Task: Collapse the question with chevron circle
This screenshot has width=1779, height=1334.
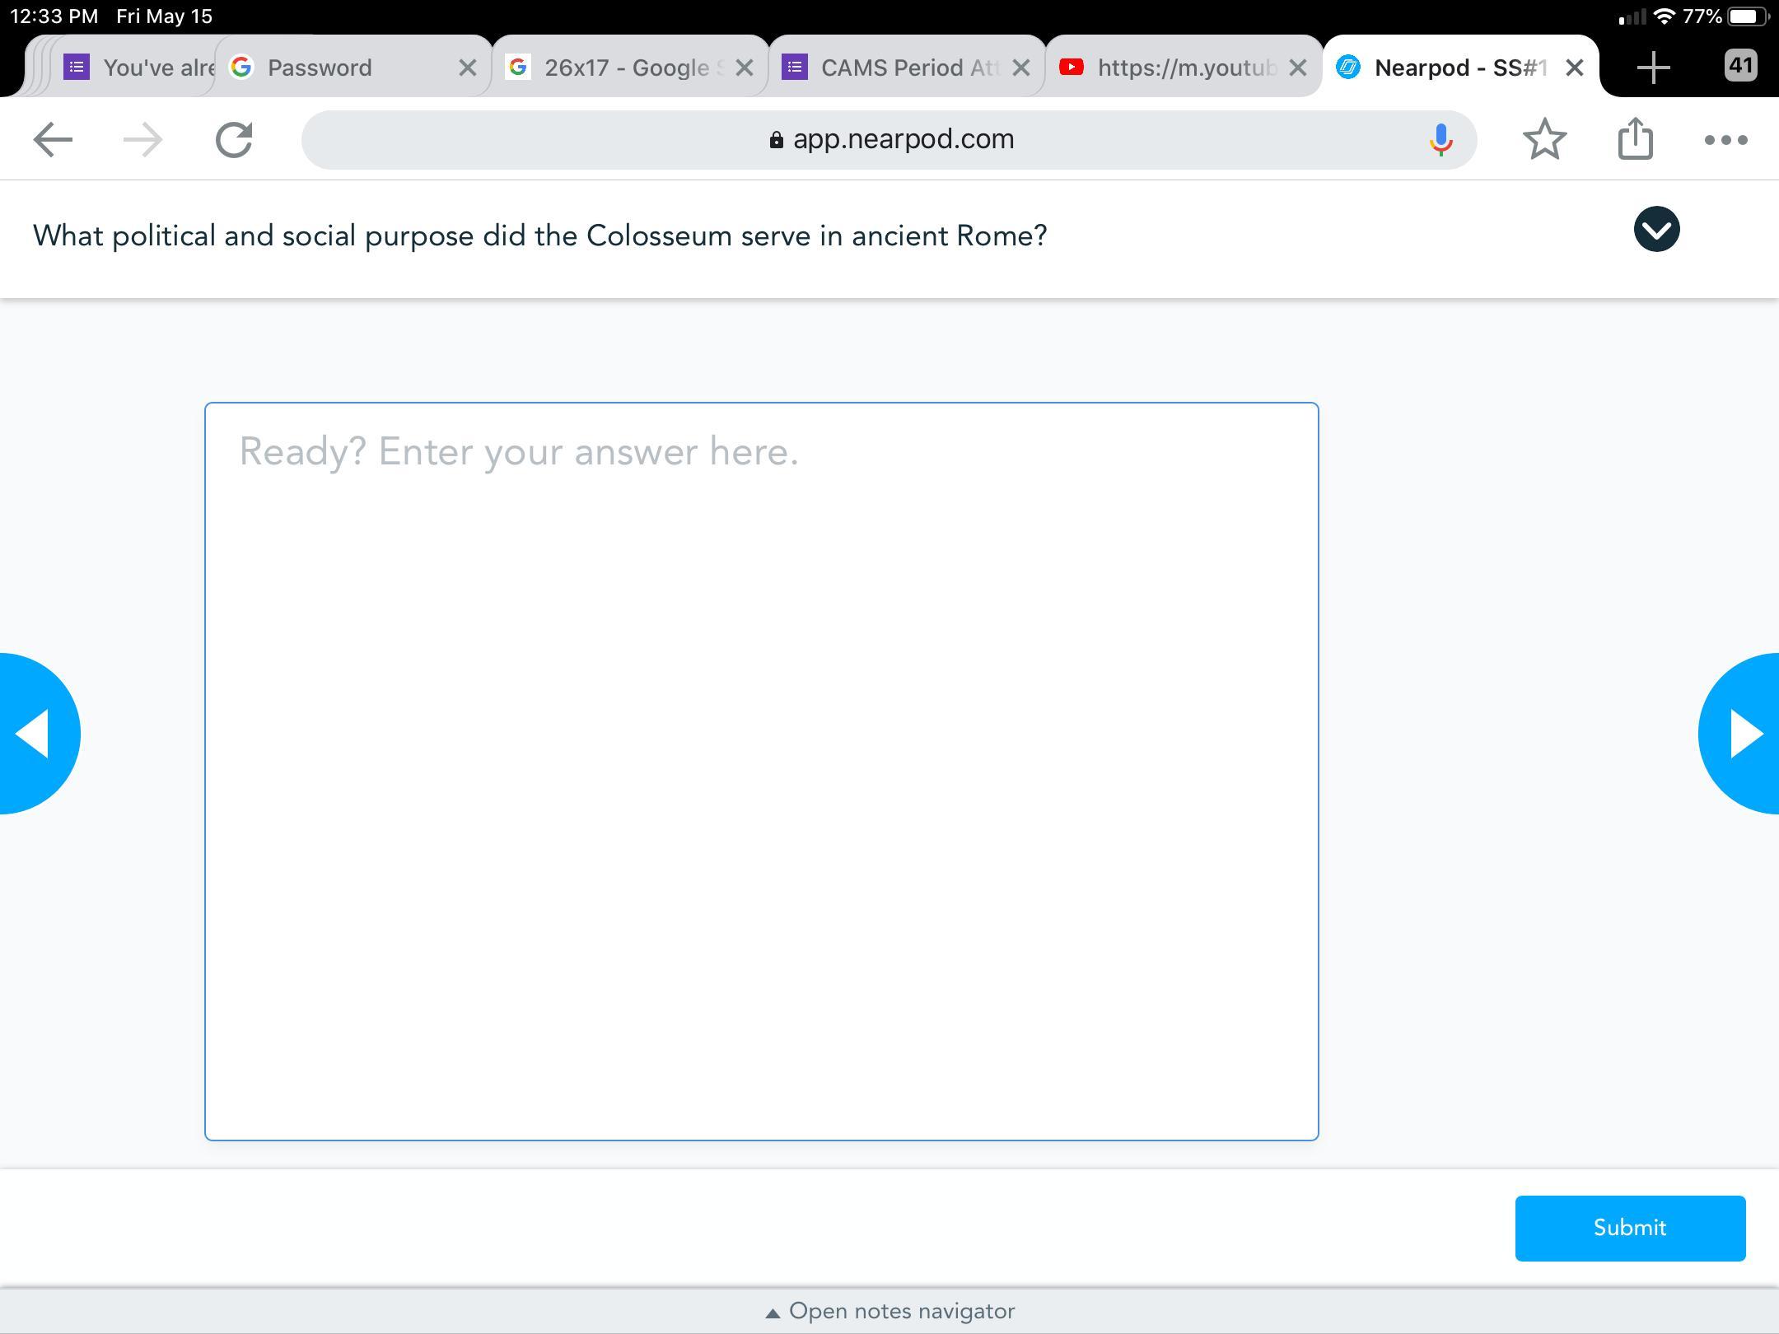Action: click(x=1656, y=229)
